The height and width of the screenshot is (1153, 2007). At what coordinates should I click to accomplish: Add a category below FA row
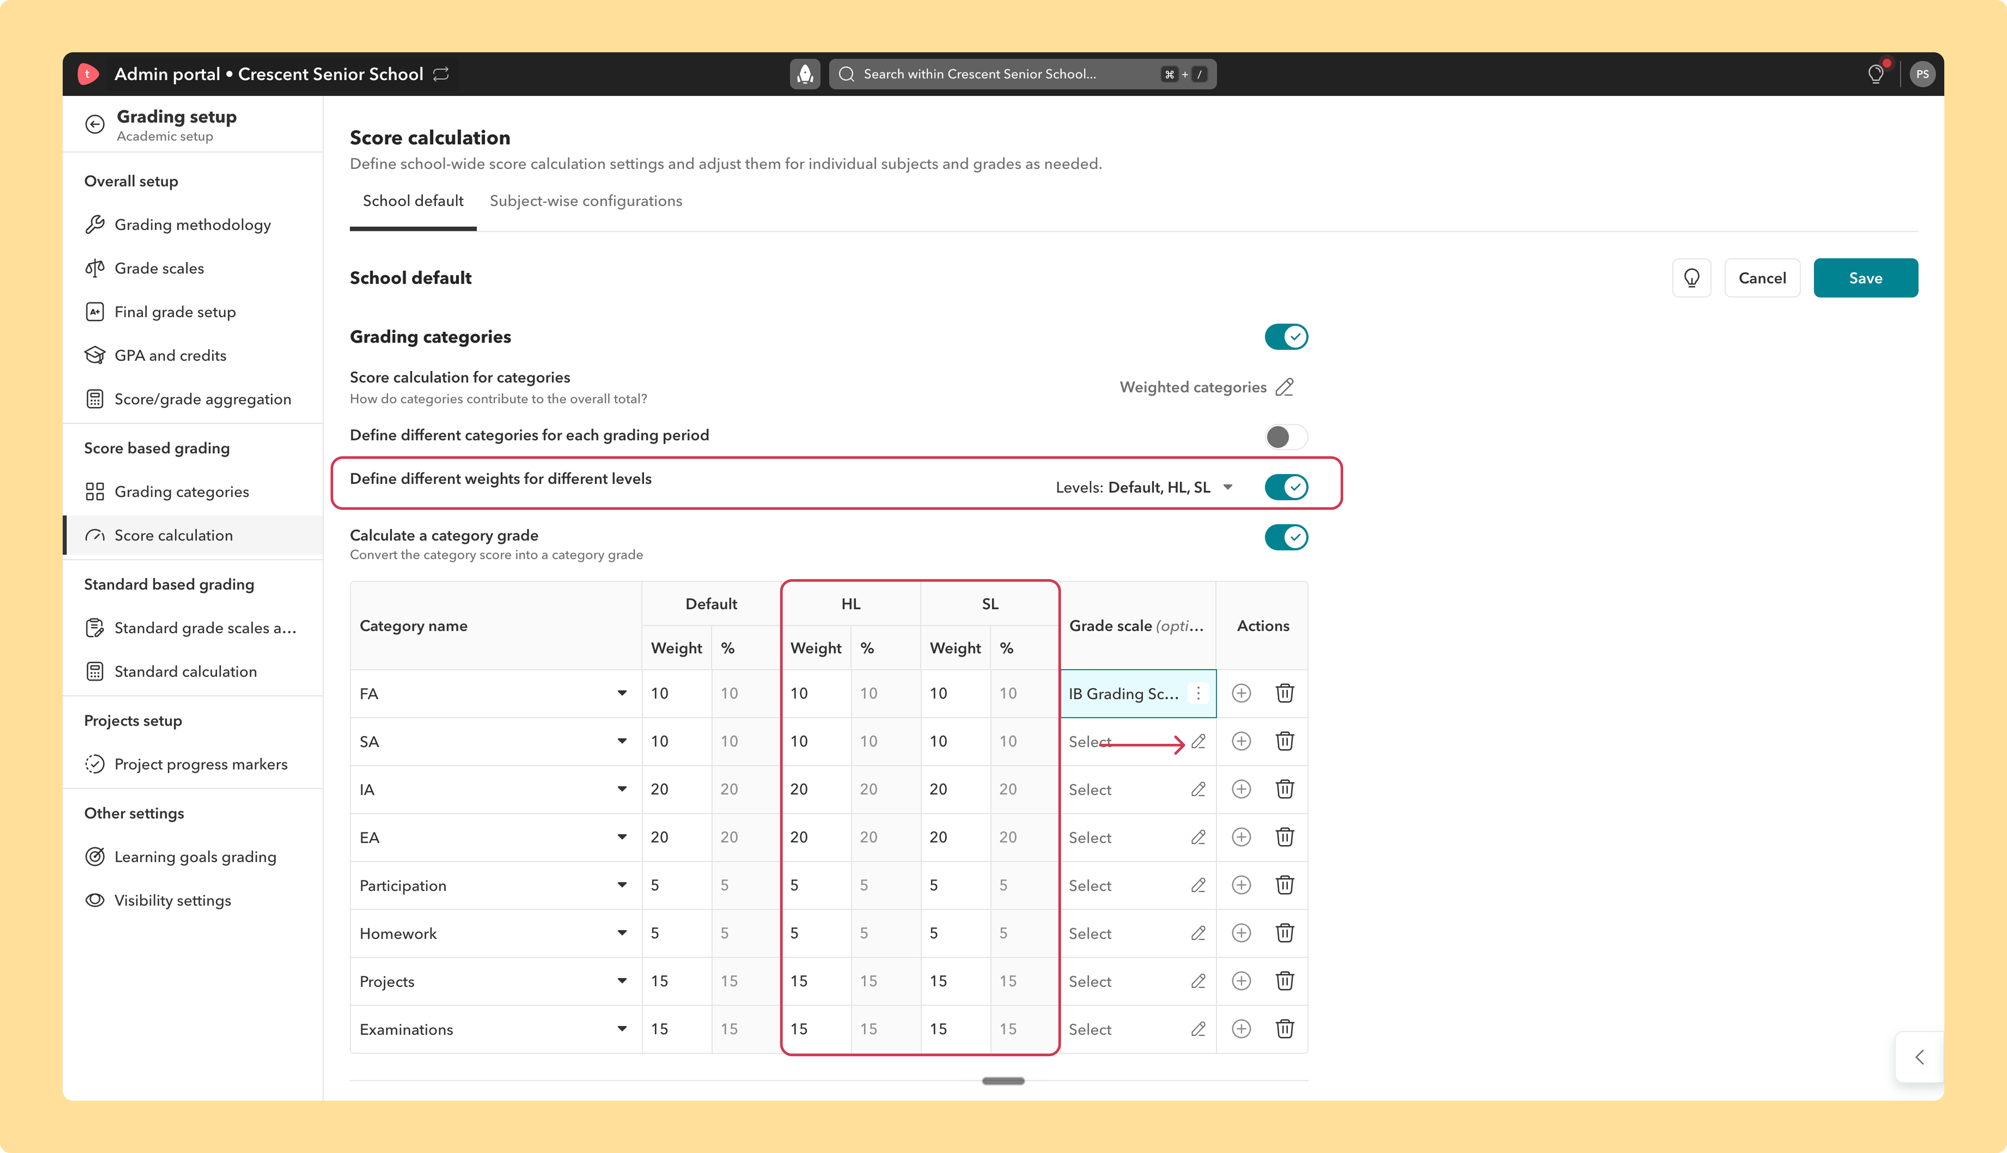click(1241, 694)
